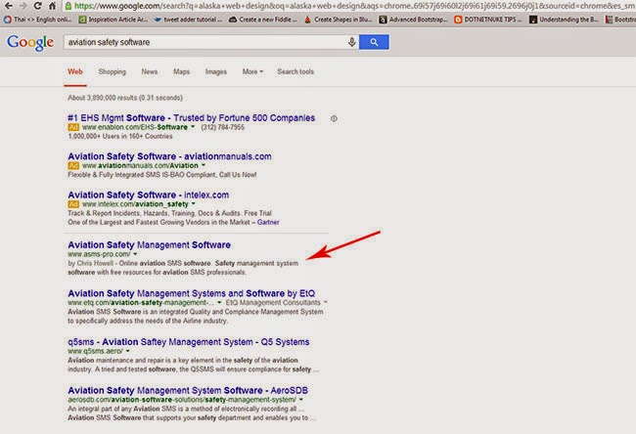Click the address bar URL field
The image size is (636, 434).
coord(352,6)
